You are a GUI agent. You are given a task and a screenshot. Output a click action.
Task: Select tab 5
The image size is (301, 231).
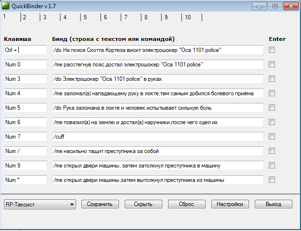[x=91, y=17]
